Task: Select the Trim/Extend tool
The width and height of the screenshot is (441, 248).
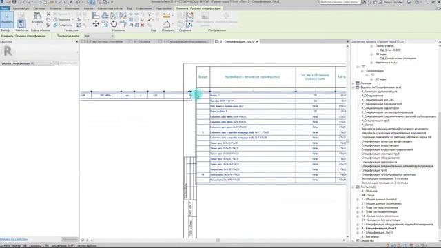Action: 123,24
